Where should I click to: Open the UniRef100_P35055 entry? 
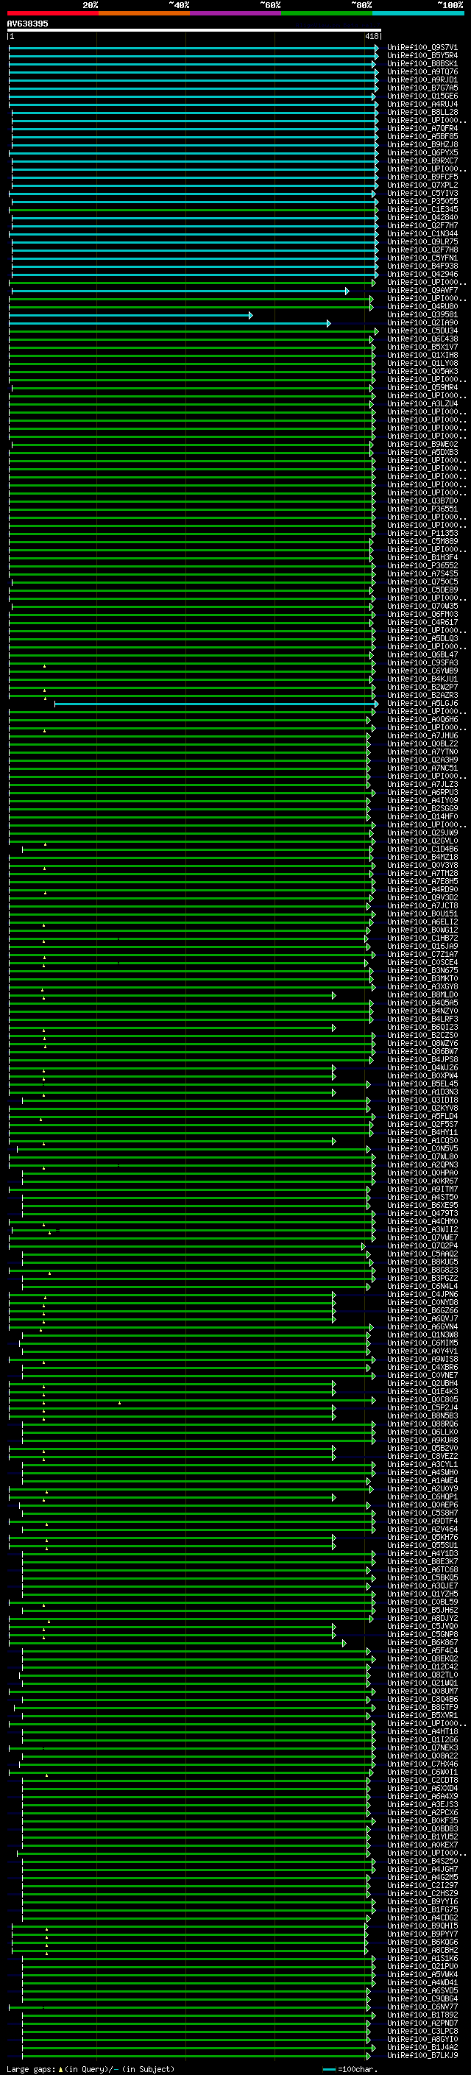tap(422, 202)
